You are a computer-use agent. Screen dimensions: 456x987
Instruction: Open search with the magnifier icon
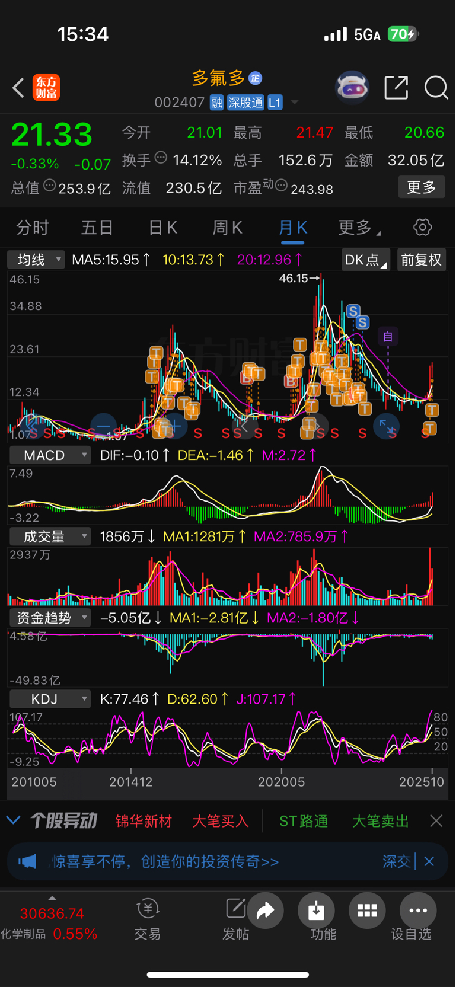click(x=436, y=88)
